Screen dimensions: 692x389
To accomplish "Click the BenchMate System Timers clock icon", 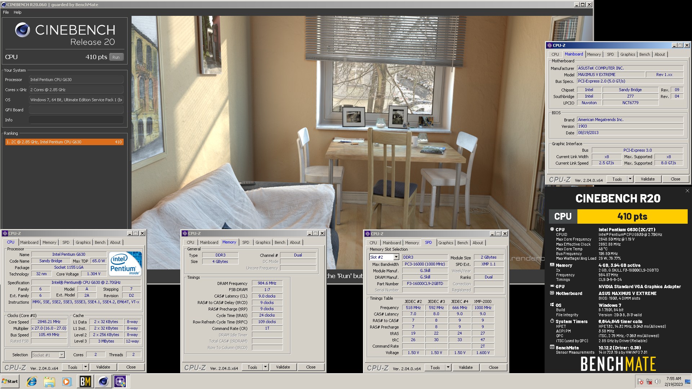I will (552, 321).
